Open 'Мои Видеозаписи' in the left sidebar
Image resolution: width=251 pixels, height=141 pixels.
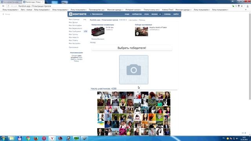click(x=75, y=29)
